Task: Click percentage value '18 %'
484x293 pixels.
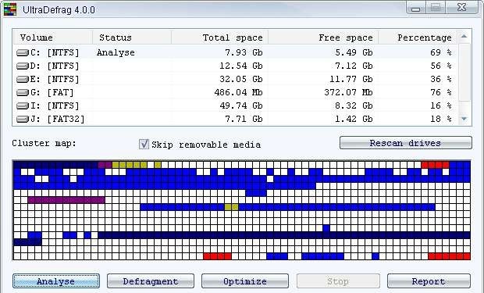Action: (x=441, y=119)
